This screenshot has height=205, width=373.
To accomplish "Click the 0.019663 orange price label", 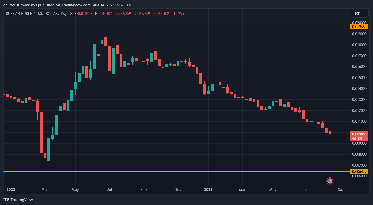I will [359, 27].
